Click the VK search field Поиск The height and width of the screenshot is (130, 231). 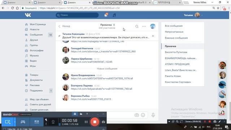pyautogui.click(x=77, y=15)
